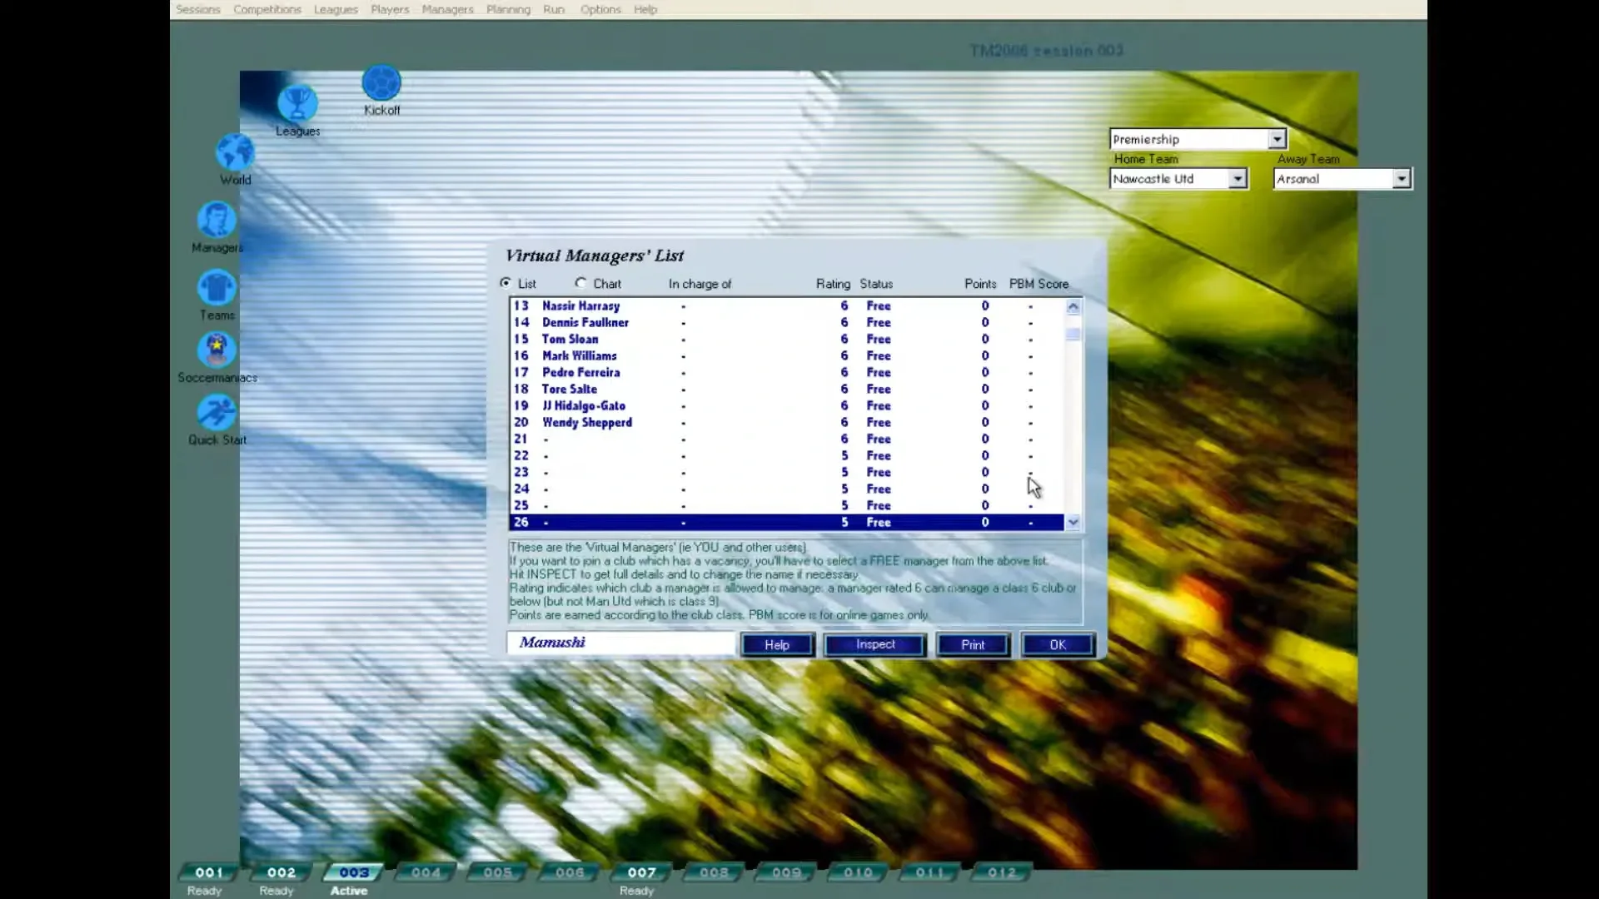Click the OK button
Viewport: 1599px width, 899px height.
point(1057,645)
